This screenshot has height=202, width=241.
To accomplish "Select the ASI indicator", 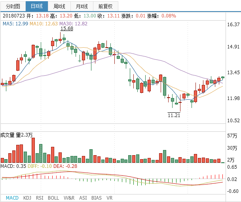I will (x=83, y=198).
